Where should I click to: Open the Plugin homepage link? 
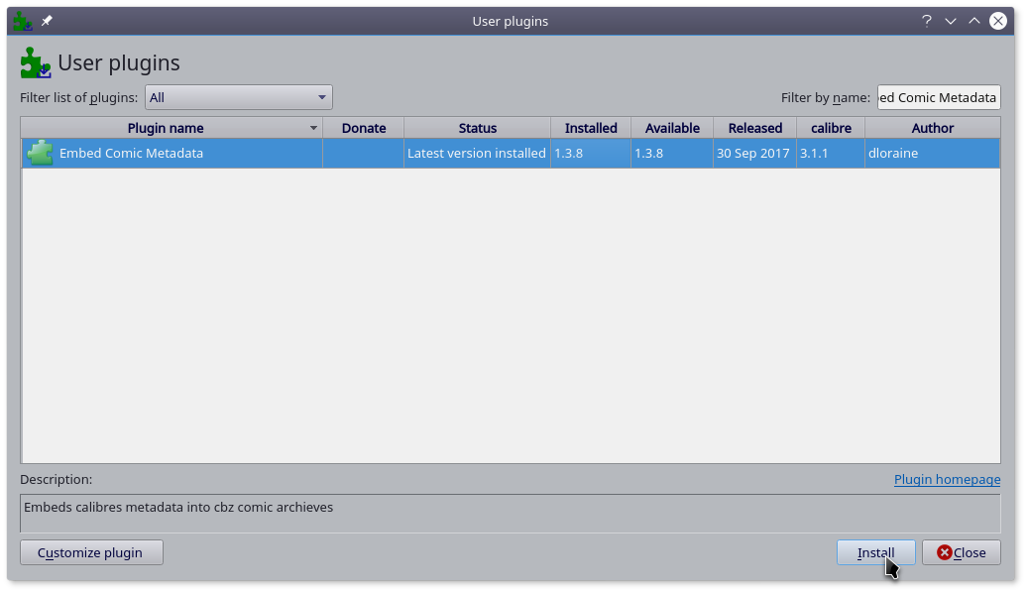tap(947, 479)
